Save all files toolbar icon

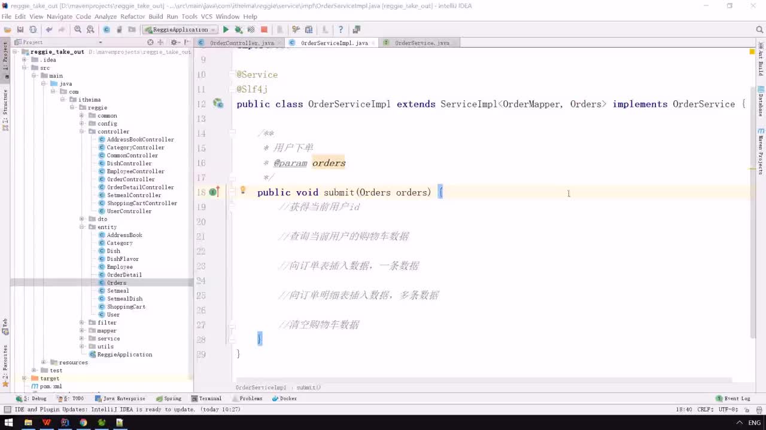(x=20, y=29)
